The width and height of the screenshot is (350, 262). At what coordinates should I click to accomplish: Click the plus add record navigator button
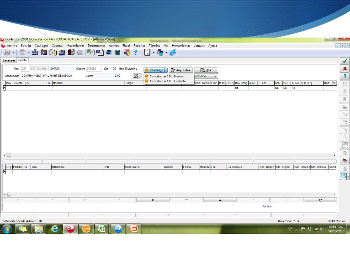point(153,200)
